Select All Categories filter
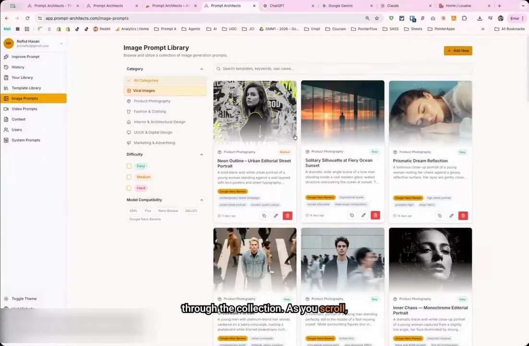The height and width of the screenshot is (346, 529). click(x=165, y=80)
